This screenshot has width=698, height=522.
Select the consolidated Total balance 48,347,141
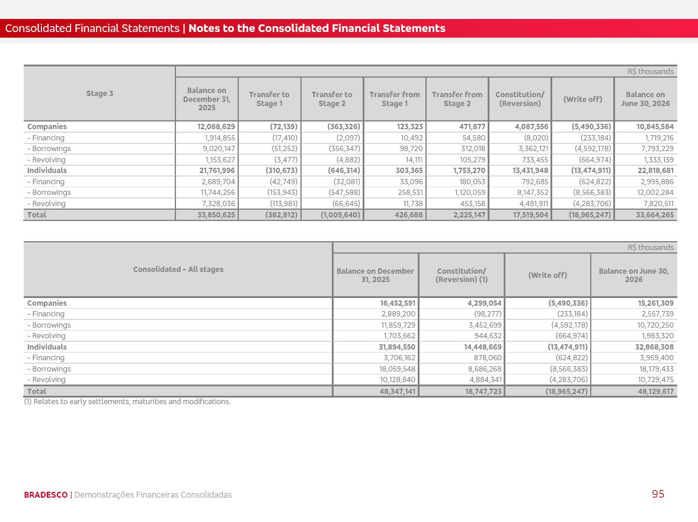pos(397,392)
